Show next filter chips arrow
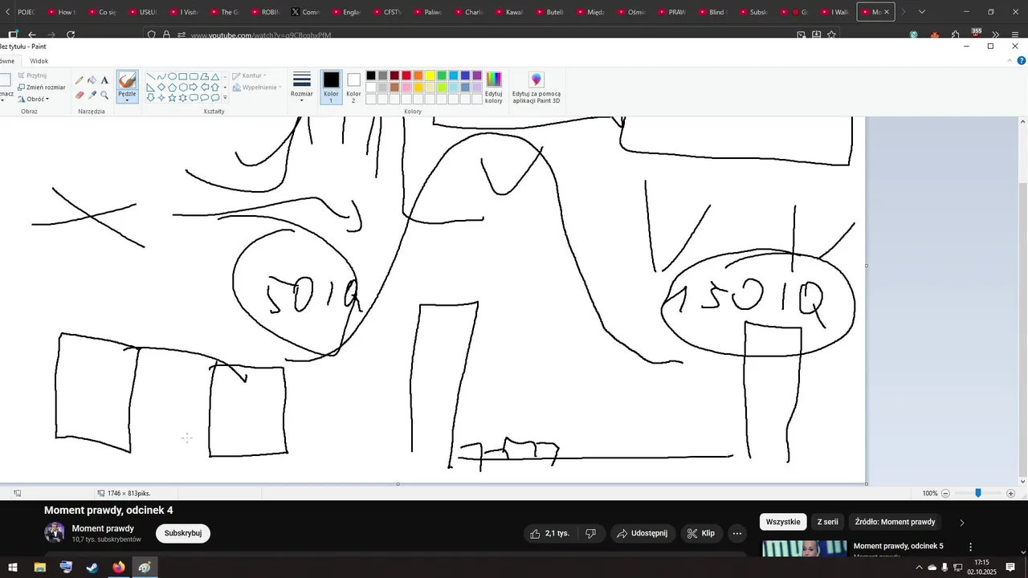The width and height of the screenshot is (1028, 578). point(962,523)
